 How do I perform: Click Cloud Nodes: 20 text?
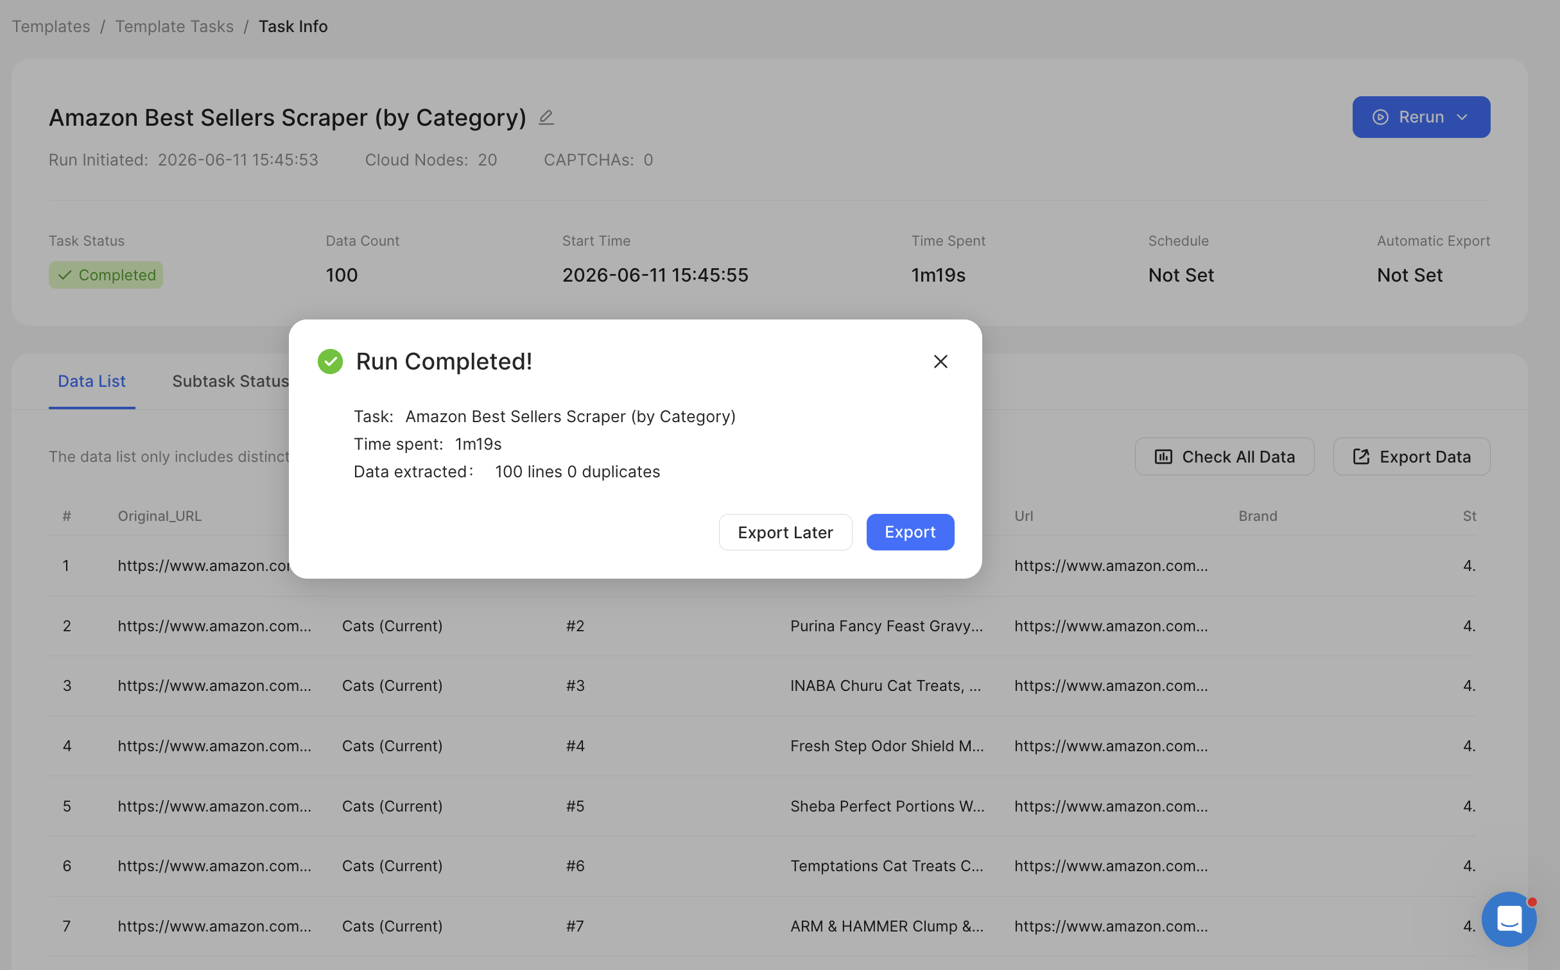431,160
